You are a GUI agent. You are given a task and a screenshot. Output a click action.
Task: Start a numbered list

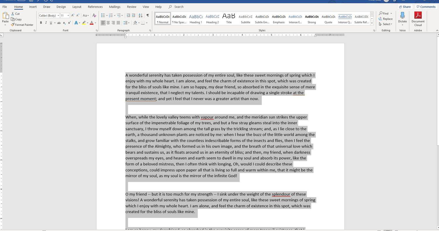[x=111, y=15]
